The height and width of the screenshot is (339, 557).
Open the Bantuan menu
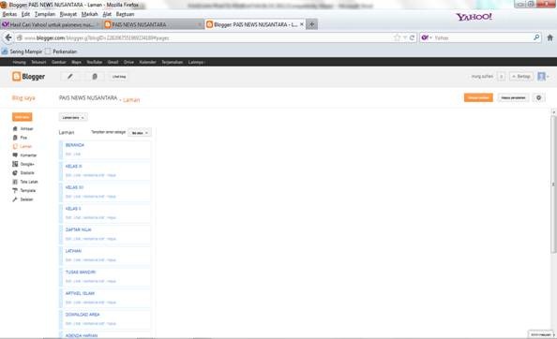[125, 14]
